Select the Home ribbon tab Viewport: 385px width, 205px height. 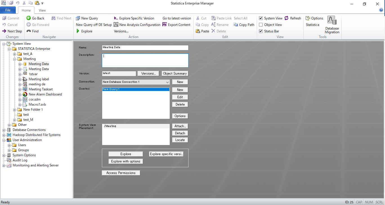(26, 10)
